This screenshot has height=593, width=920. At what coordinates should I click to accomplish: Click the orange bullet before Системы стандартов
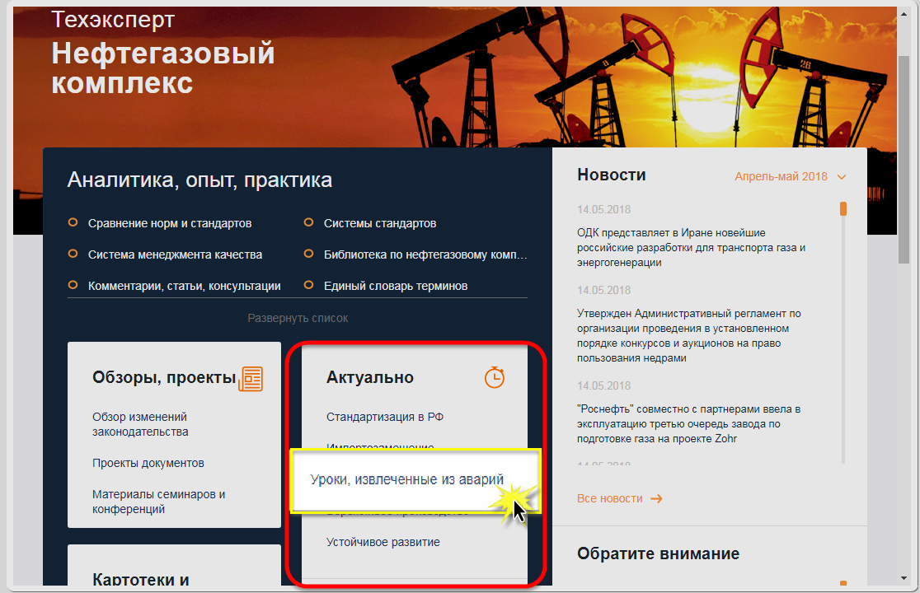308,223
